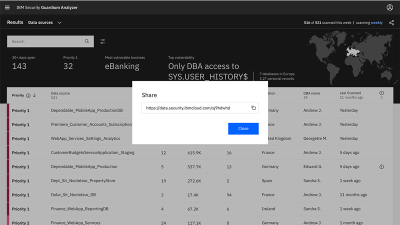The image size is (400, 225).
Task: Click 615.9K value in Staging row
Action: point(194,153)
